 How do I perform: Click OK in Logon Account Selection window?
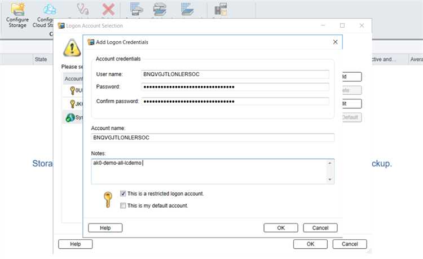(x=310, y=244)
